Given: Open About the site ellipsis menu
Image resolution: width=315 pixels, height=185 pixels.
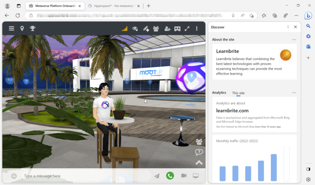Looking at the screenshot, I should point(294,40).
